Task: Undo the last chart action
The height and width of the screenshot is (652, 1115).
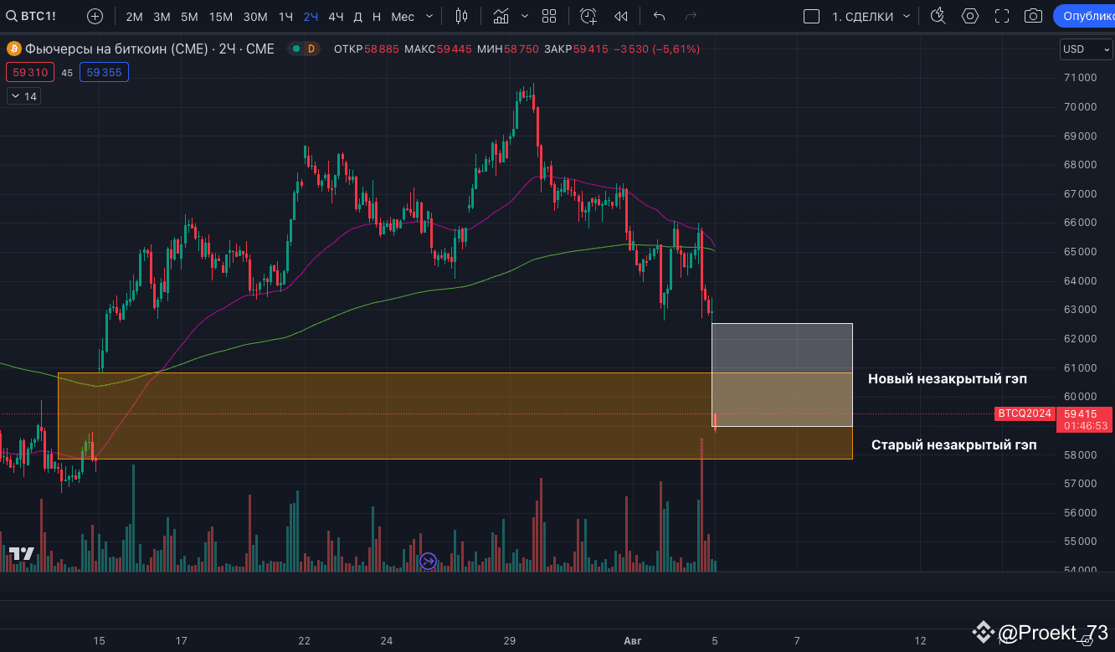Action: pyautogui.click(x=659, y=15)
